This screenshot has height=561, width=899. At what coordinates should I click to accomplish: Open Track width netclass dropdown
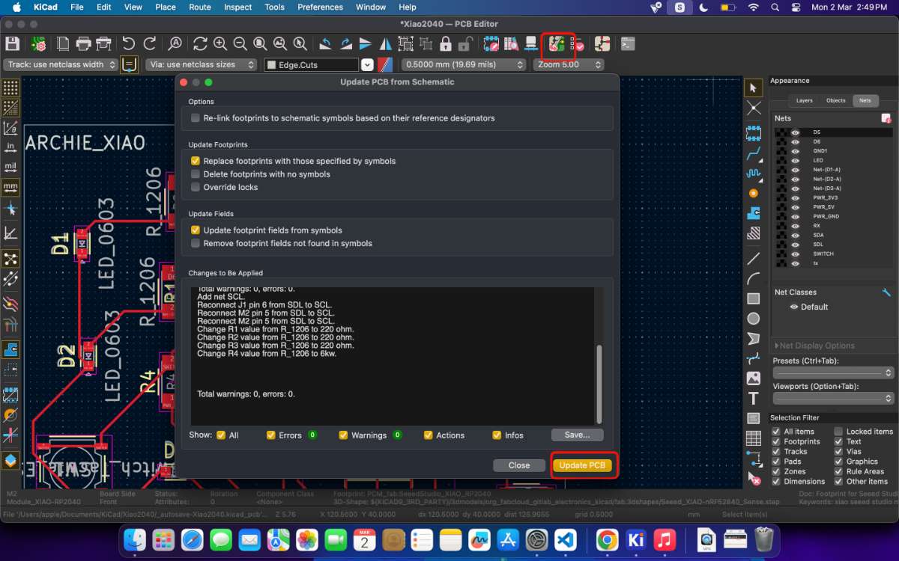point(61,65)
